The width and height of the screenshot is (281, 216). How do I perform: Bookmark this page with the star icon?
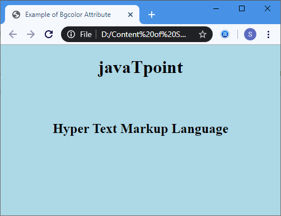(x=203, y=34)
